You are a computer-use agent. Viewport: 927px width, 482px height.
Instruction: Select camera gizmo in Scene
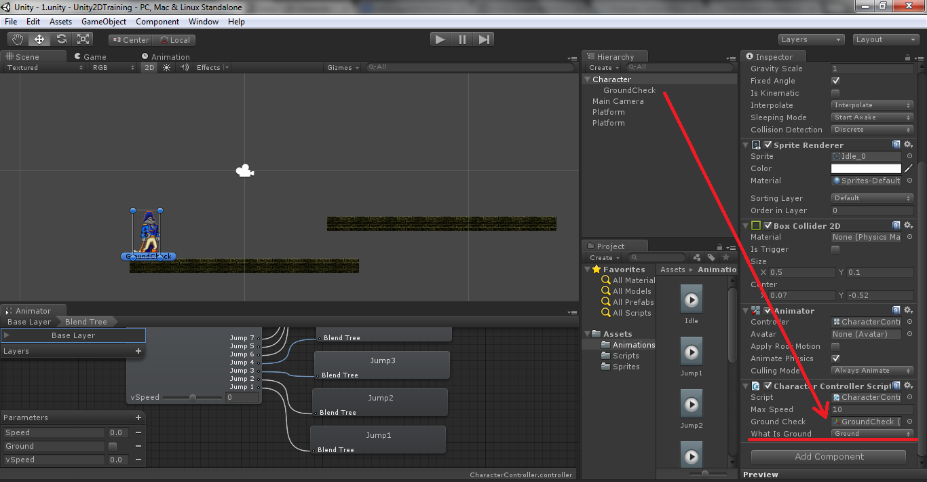245,171
